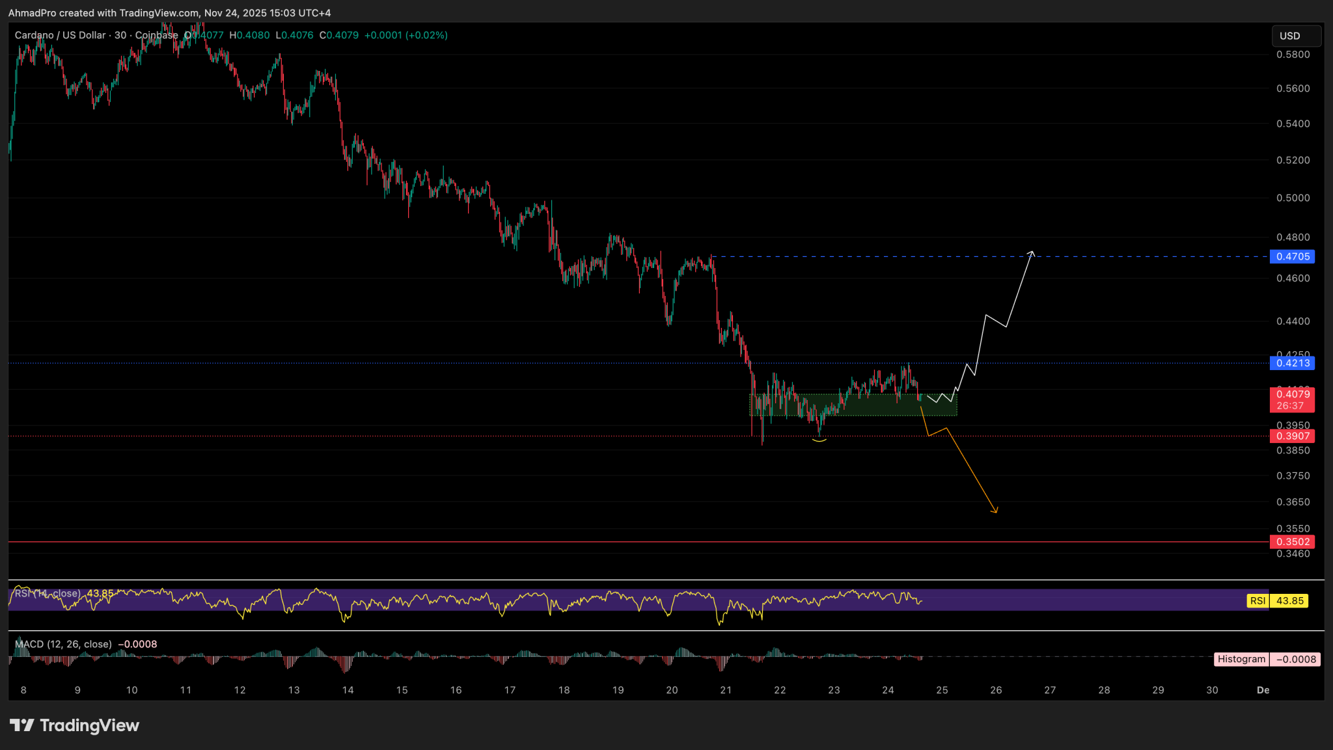Expand the RSI (14, close) indicator legend
This screenshot has height=750, width=1333.
point(49,593)
